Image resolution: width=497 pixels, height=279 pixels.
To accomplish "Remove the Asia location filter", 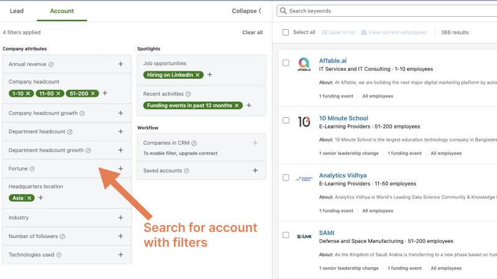I will 29,198.
